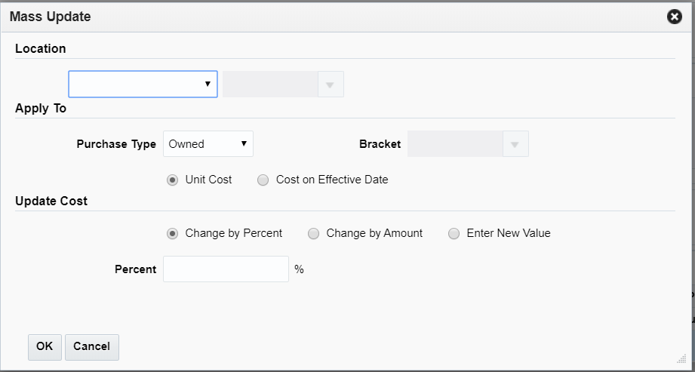695x372 pixels.
Task: Click the Percent field label
Action: (x=135, y=269)
